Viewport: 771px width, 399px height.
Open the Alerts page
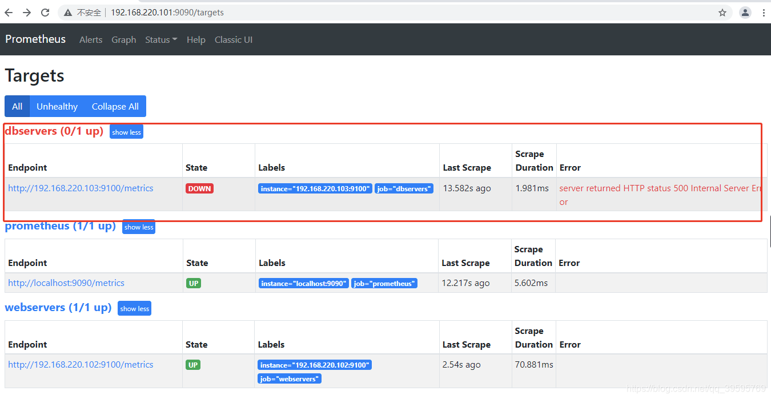click(91, 40)
